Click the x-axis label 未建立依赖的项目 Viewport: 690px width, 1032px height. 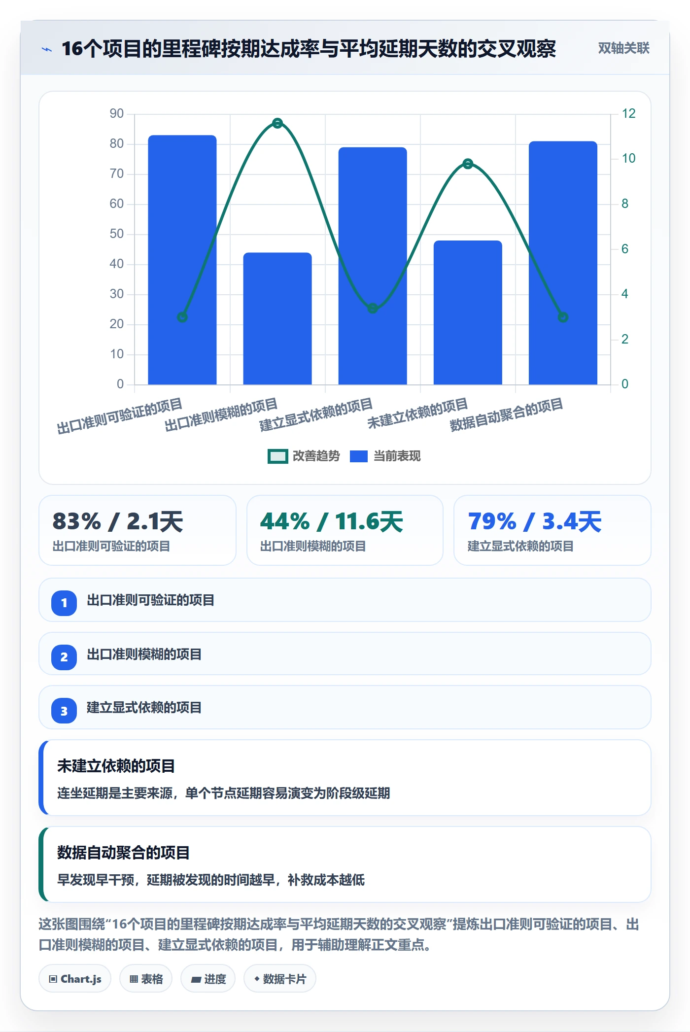click(417, 413)
